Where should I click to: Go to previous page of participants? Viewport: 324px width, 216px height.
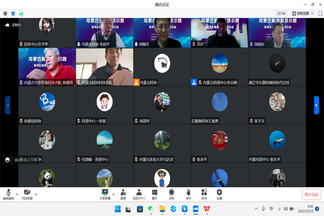pyautogui.click(x=8, y=105)
